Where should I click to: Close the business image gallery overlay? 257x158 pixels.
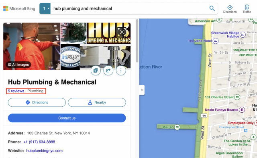[x=122, y=32]
